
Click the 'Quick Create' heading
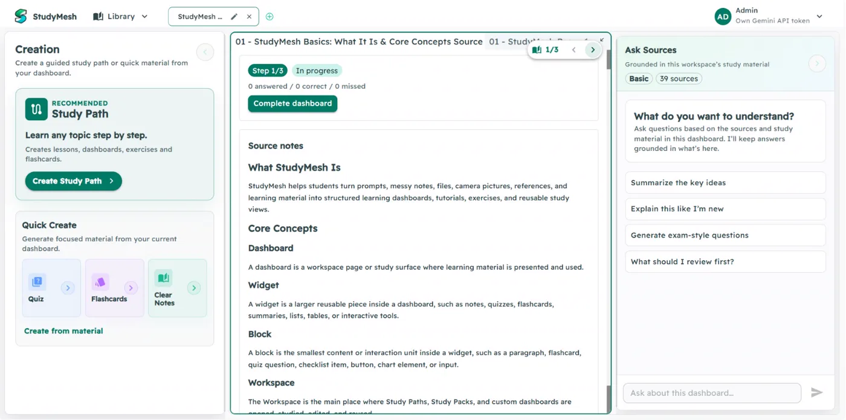coord(50,225)
